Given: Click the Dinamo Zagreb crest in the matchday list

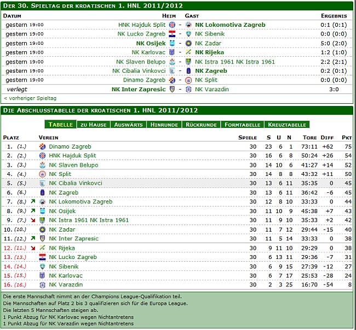Looking at the screenshot, I should (172, 80).
